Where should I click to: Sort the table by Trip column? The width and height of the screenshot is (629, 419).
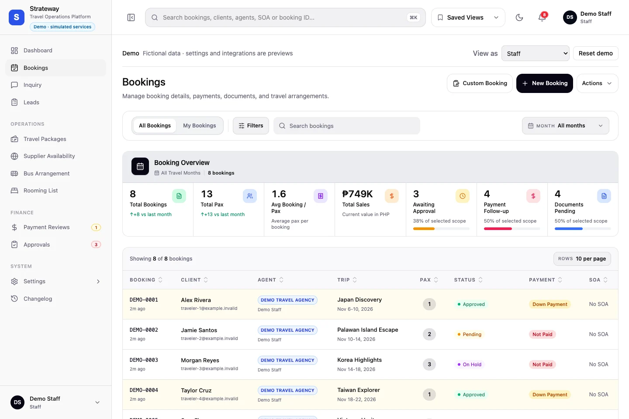tap(347, 280)
